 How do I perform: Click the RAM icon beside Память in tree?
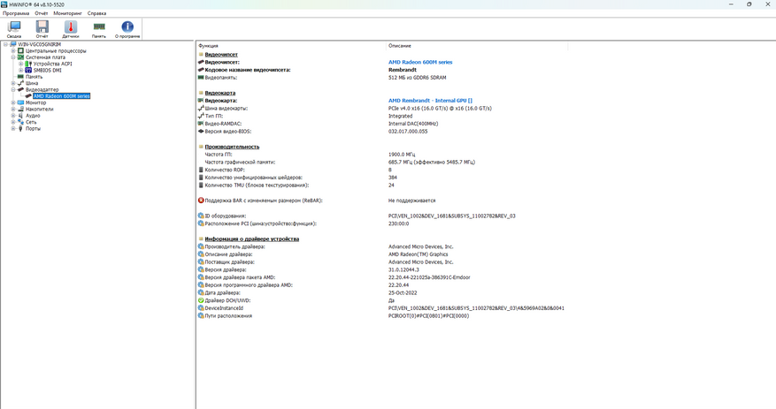(x=20, y=77)
